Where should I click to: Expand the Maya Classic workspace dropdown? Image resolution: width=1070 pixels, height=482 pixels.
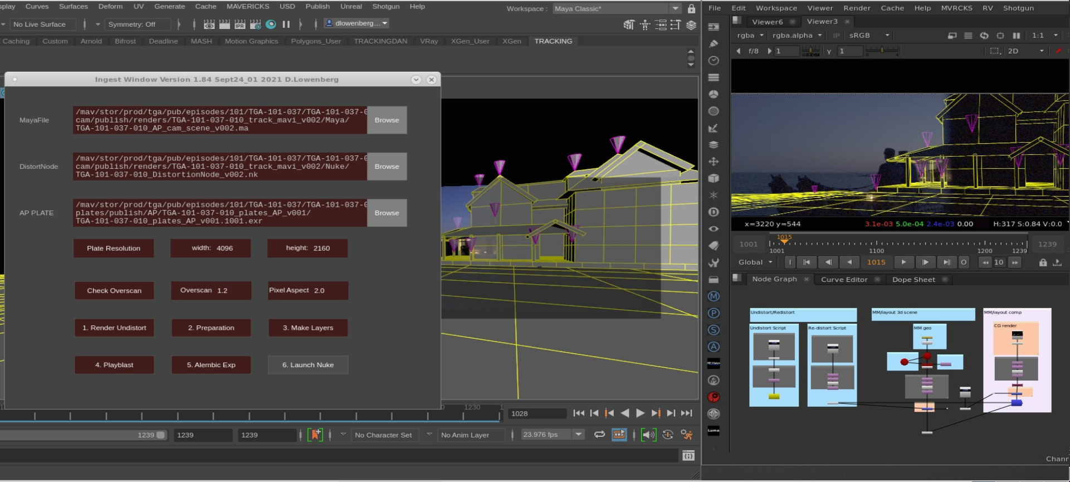675,9
